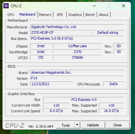Click the Model value Z370 HD3P-CF
This screenshot has width=135, height=134.
pyautogui.click(x=60, y=33)
